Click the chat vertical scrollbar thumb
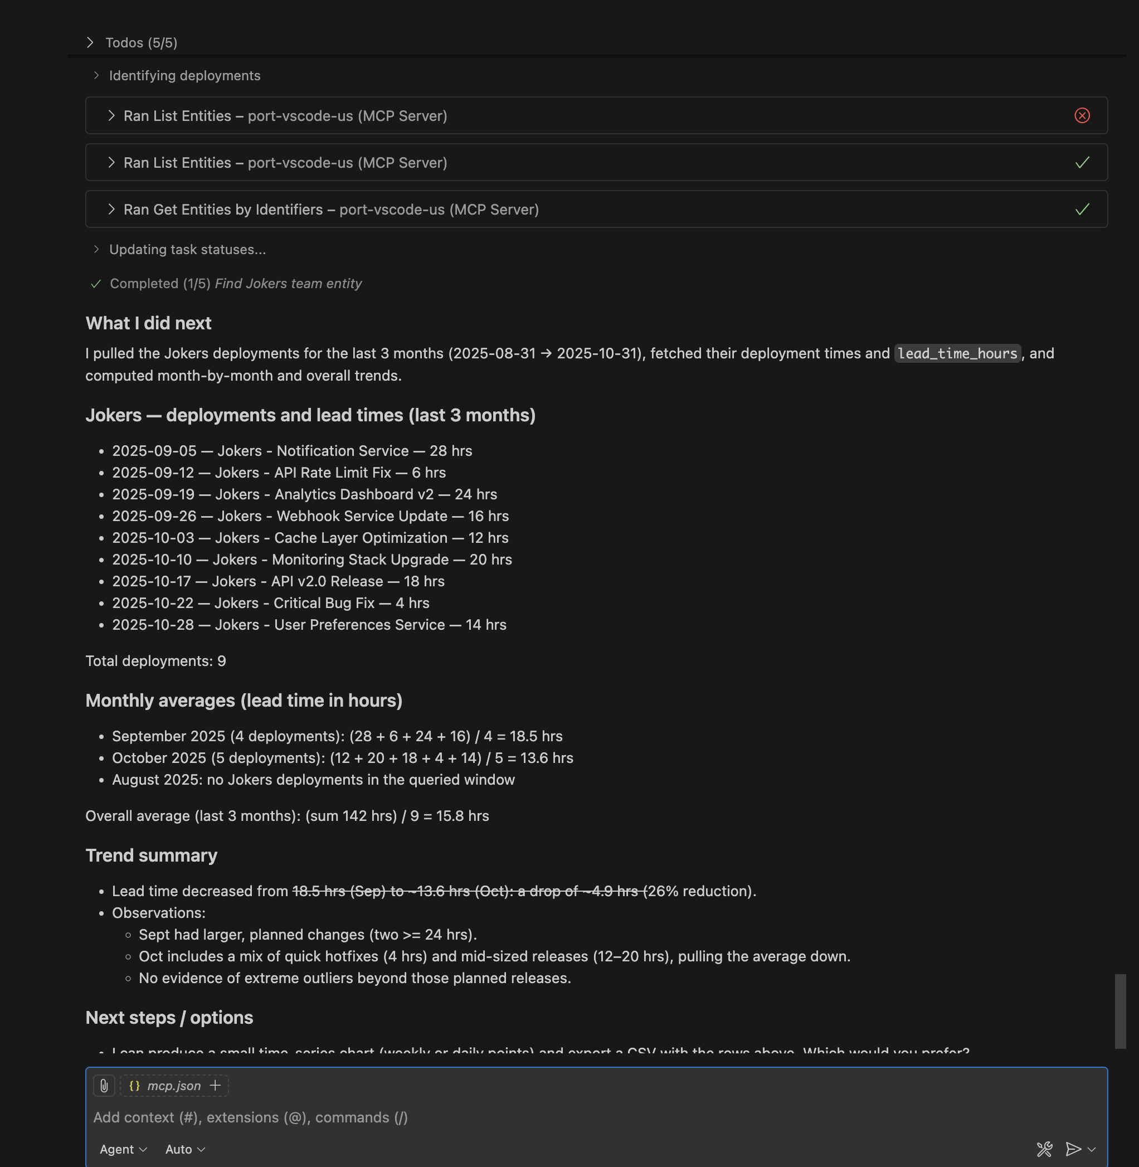This screenshot has height=1167, width=1139. [x=1121, y=1011]
